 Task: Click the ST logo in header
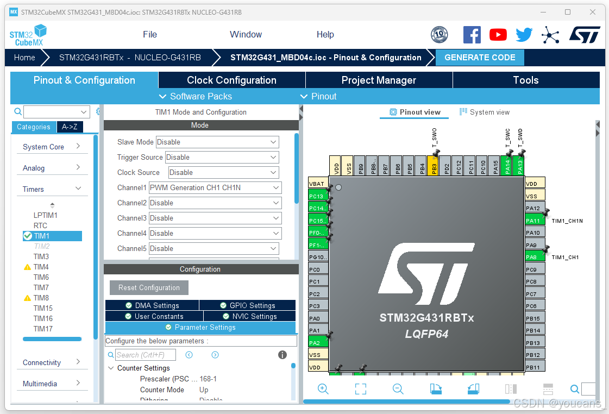(x=585, y=35)
